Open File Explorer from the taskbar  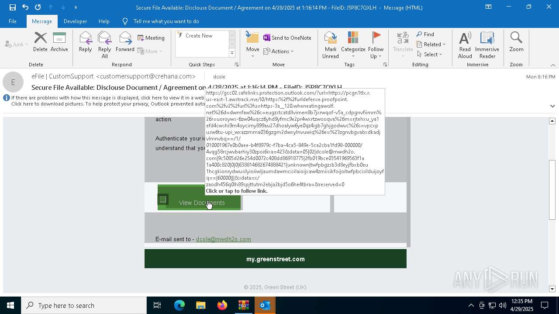200,305
